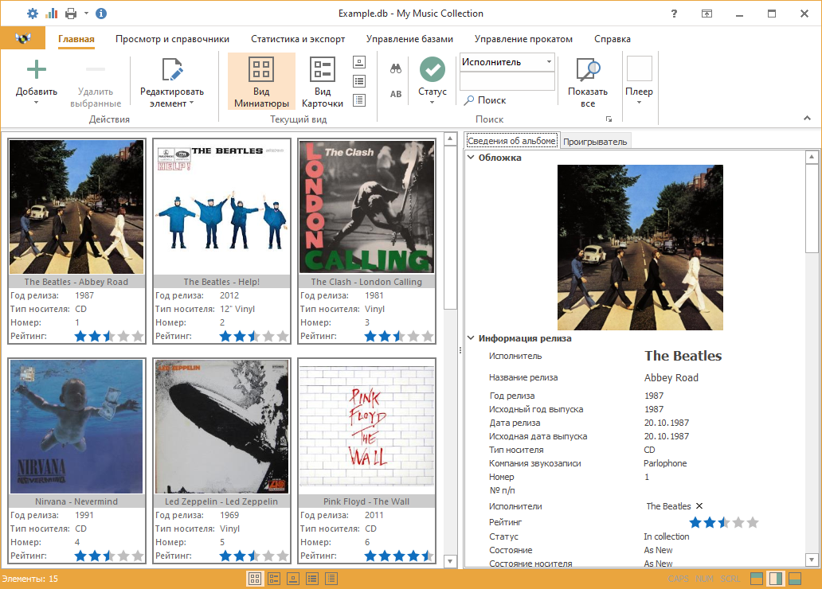
Task: Click Показать все magnifier icon
Action: pyautogui.click(x=588, y=69)
